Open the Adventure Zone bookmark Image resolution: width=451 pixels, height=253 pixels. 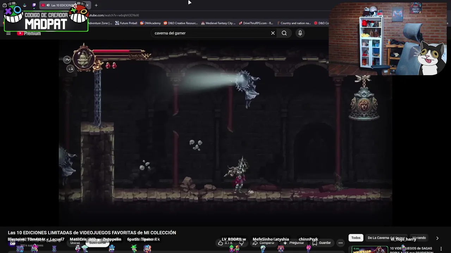click(100, 23)
